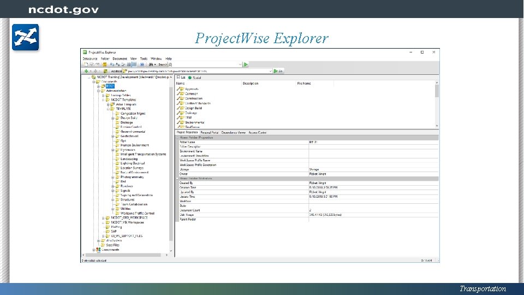Viewport: 524px width, 295px height.
Task: Click the TEMPLATE folder icon in tree
Action: coord(112,109)
